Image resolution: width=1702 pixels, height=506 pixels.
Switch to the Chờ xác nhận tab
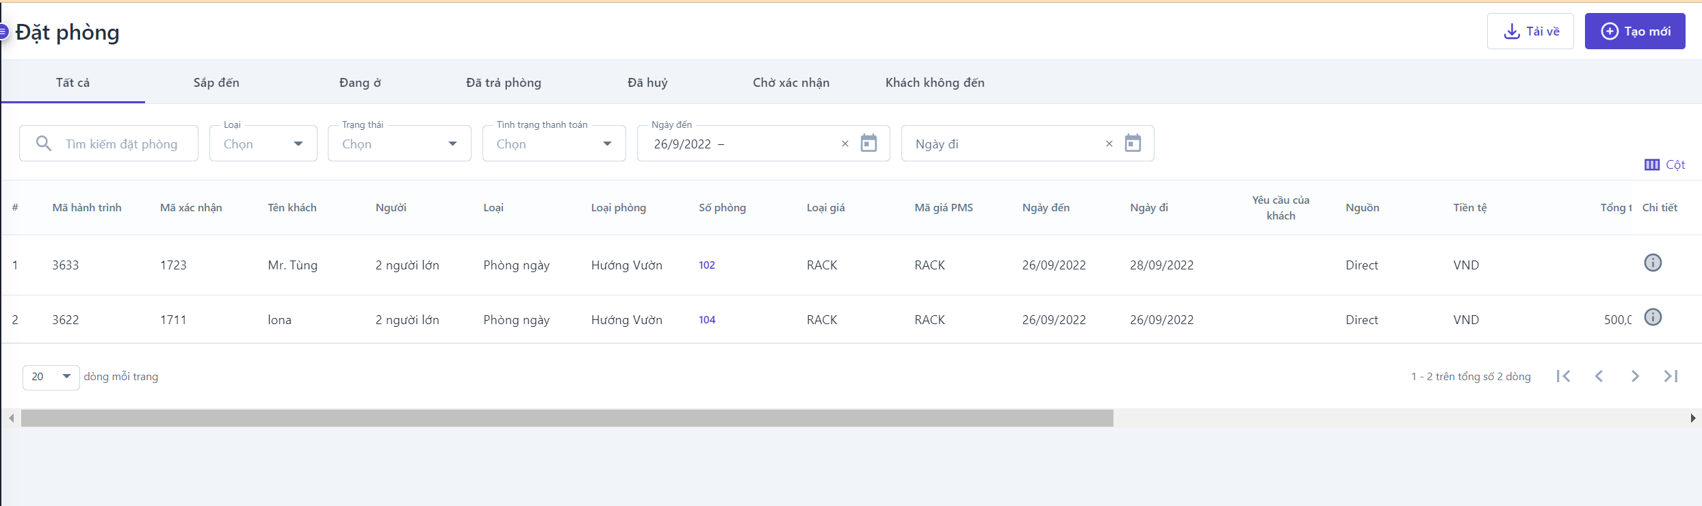click(x=791, y=83)
